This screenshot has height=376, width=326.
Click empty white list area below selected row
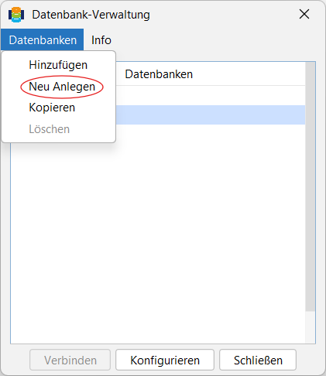click(158, 232)
